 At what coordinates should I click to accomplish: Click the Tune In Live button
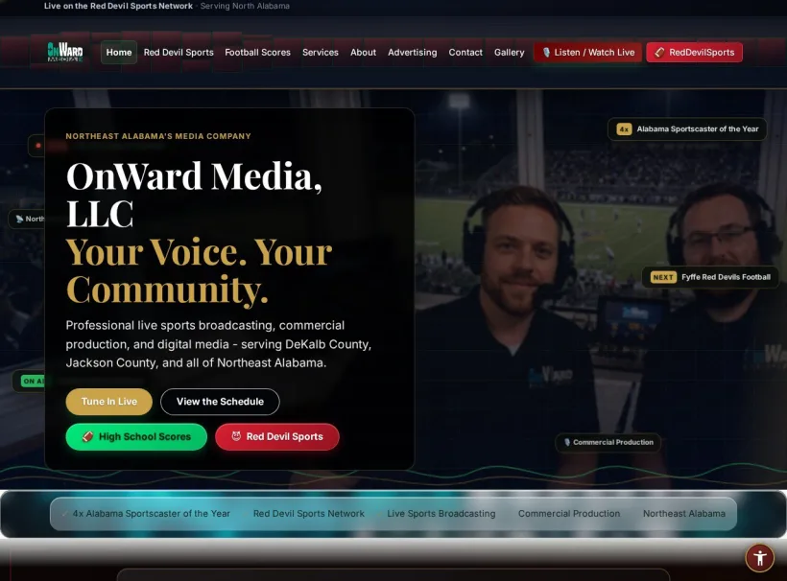click(108, 402)
